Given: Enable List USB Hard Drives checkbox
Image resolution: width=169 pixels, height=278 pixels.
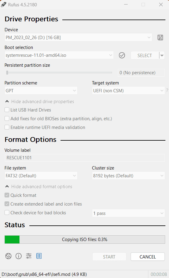Looking at the screenshot, I should pos(7,110).
